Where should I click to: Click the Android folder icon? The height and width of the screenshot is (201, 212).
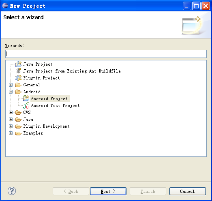pyautogui.click(x=18, y=92)
